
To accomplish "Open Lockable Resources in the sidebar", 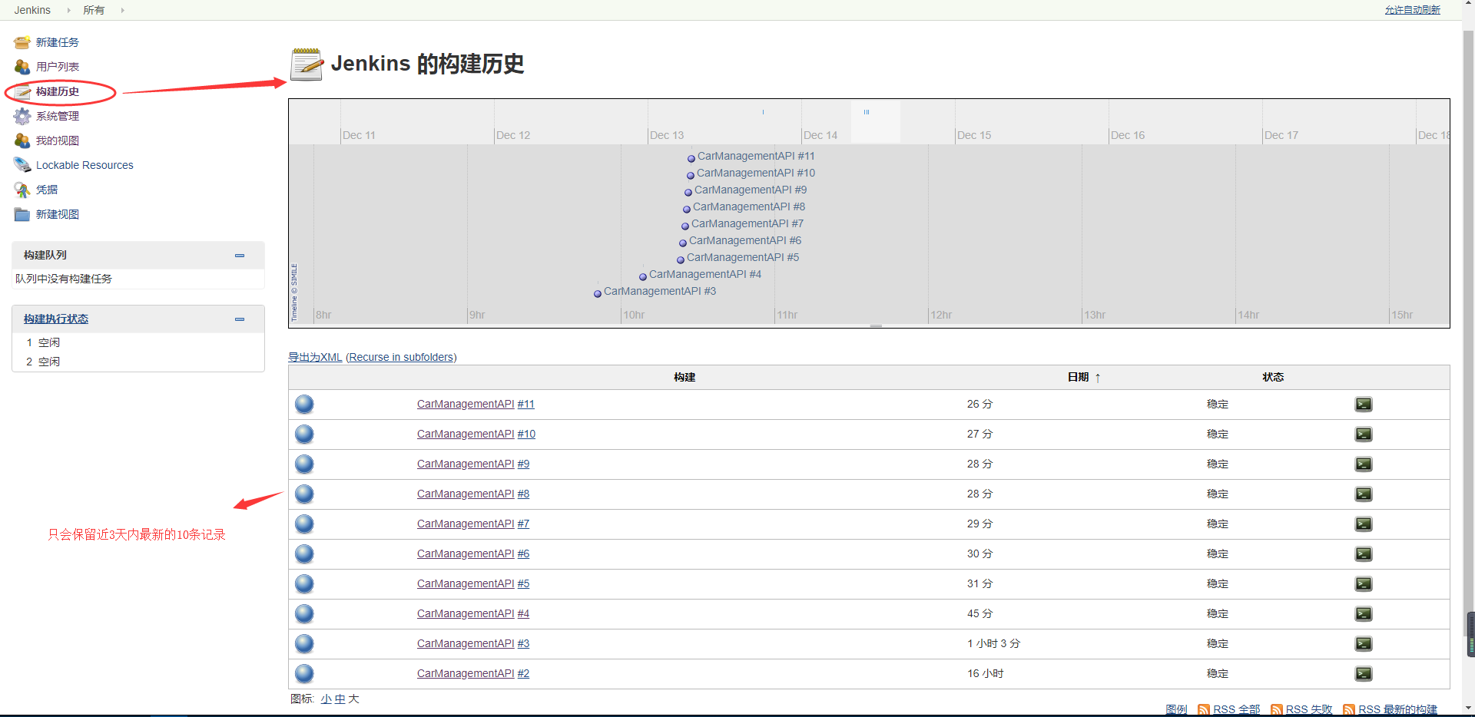I will tap(85, 165).
